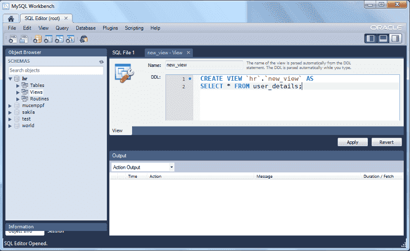410x251 pixels.
Task: Switch to the SQL File 1 tab
Action: (x=124, y=53)
